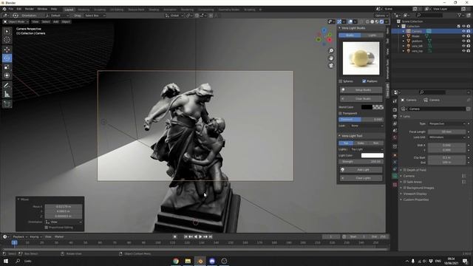
Task: Enable the Safe Areas checkbox
Action: [405, 182]
